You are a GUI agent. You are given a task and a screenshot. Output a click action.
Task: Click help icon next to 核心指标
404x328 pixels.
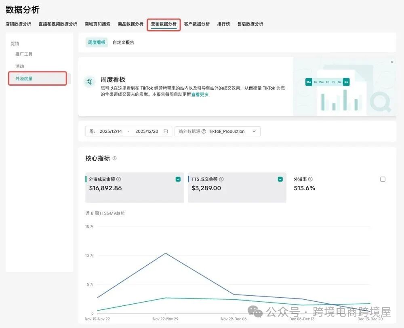(x=115, y=159)
